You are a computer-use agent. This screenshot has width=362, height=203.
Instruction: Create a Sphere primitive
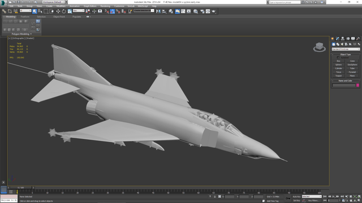tap(338, 65)
